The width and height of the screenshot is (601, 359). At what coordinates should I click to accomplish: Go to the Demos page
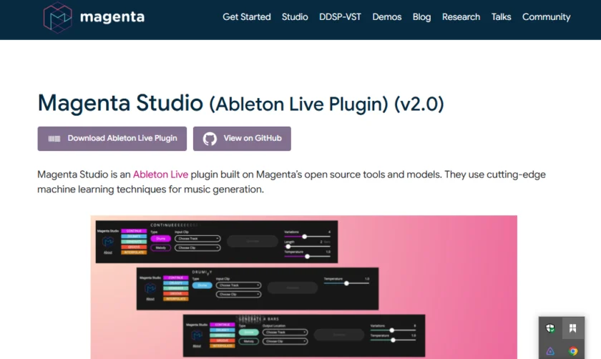(387, 17)
